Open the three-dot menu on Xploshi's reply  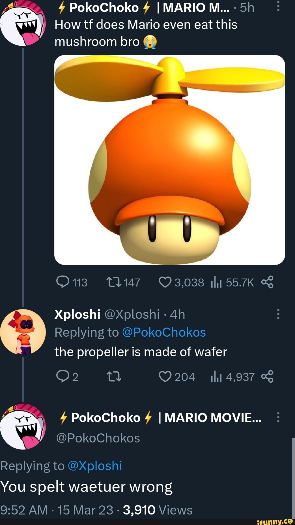point(279,313)
